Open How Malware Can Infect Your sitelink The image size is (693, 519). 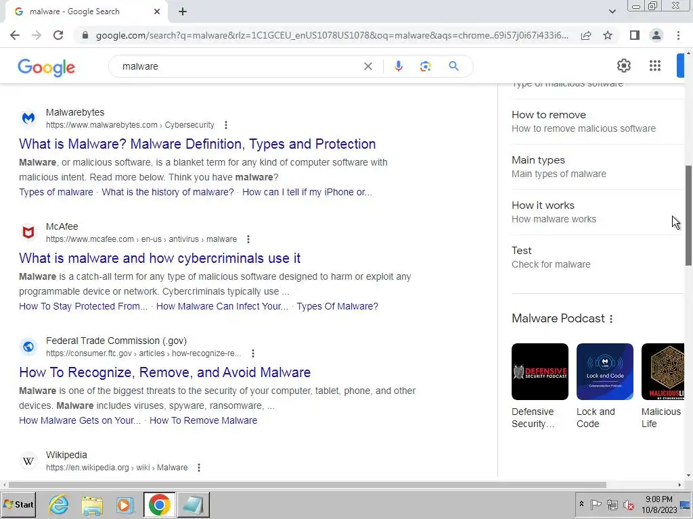[x=222, y=306]
